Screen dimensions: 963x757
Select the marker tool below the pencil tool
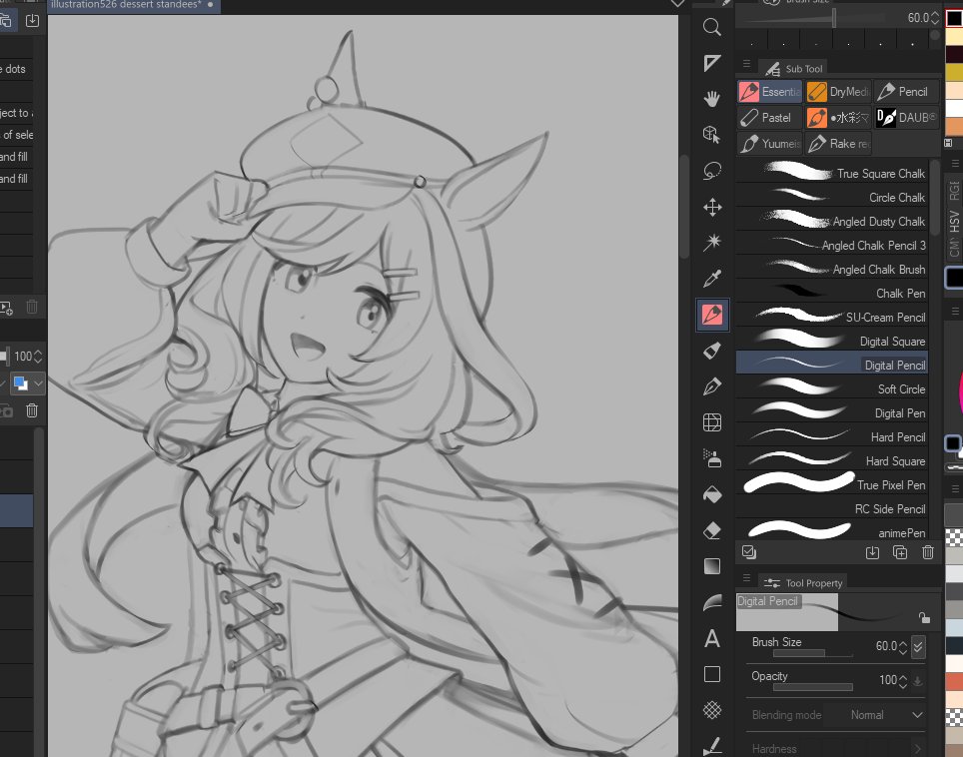click(x=712, y=351)
